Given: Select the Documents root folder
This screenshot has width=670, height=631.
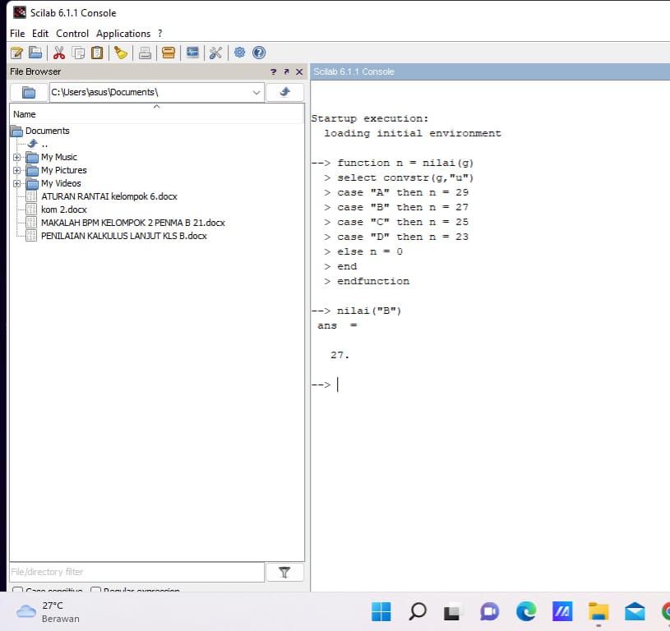Looking at the screenshot, I should click(40, 131).
